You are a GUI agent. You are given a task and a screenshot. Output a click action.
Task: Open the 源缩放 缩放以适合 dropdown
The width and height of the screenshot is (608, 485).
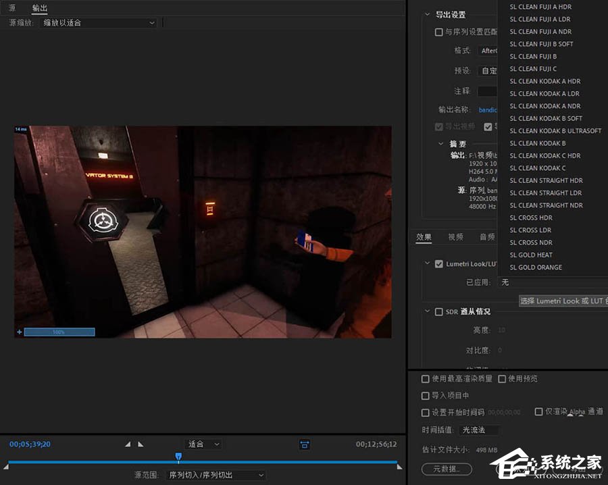[x=98, y=23]
